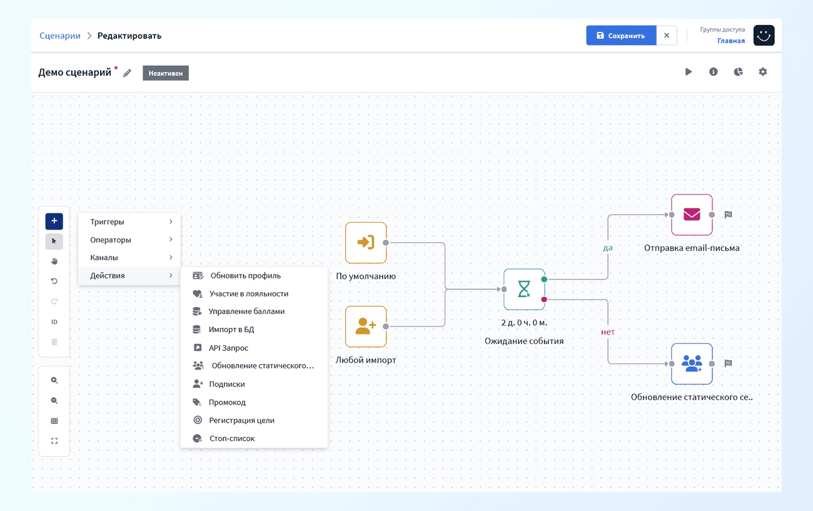Click the Неактивен status badge
Image resolution: width=813 pixels, height=511 pixels.
point(166,73)
